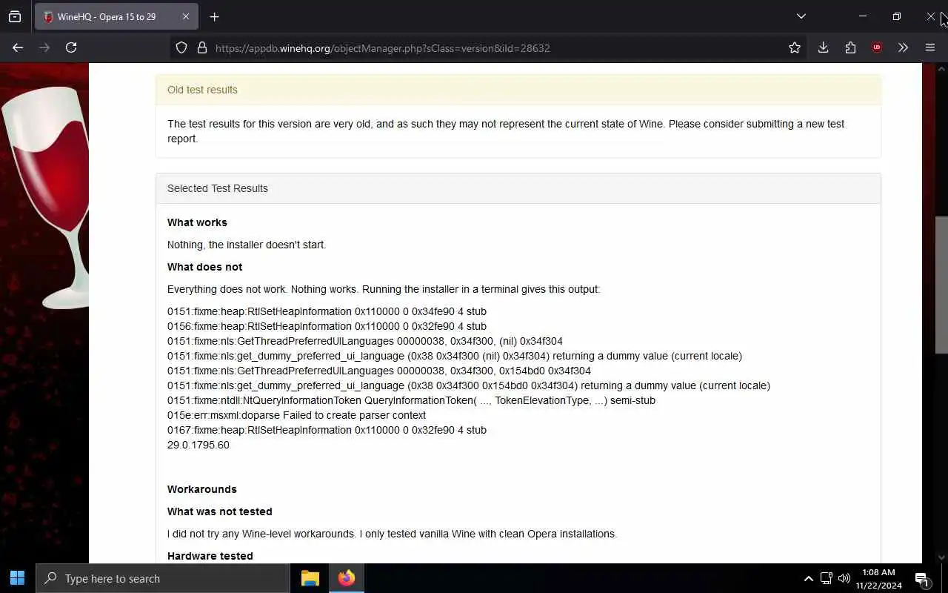This screenshot has height=593, width=948.
Task: Click the Hardware tested heading
Action: click(210, 556)
